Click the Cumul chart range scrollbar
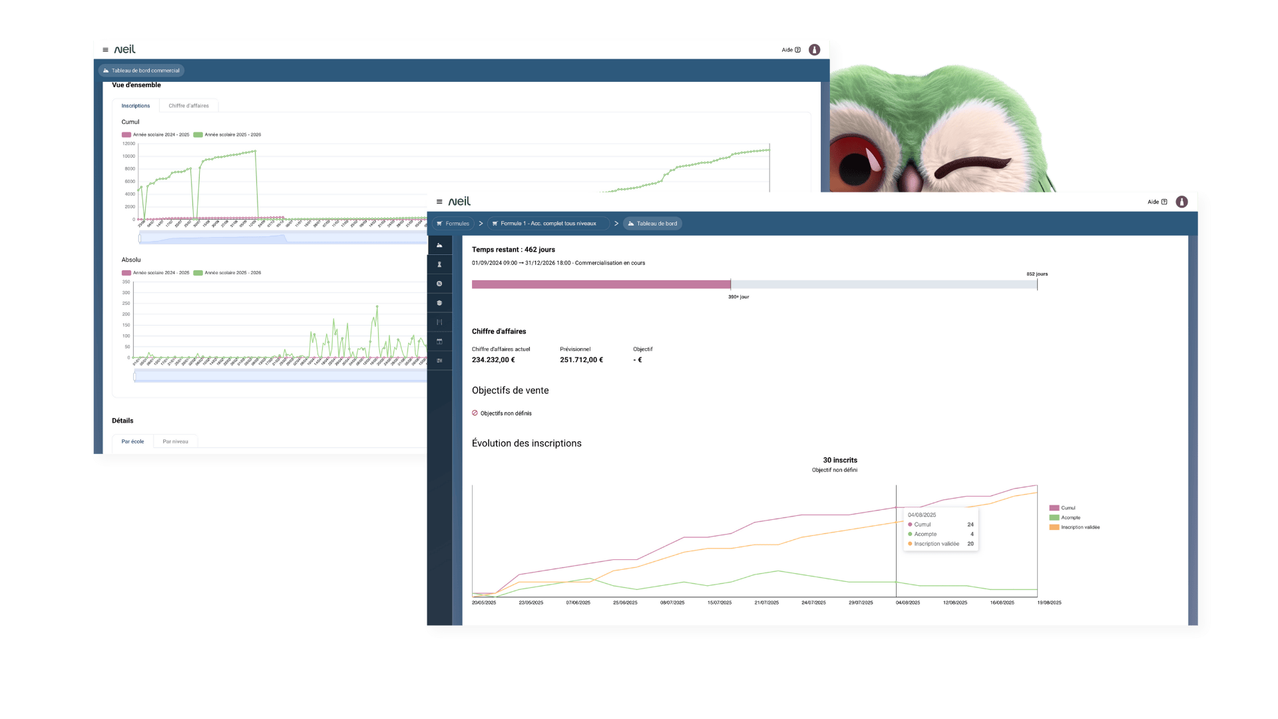 pos(280,238)
